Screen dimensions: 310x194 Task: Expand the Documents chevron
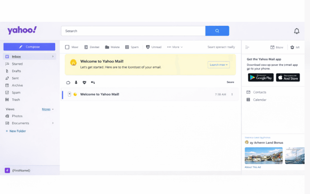pos(53,123)
